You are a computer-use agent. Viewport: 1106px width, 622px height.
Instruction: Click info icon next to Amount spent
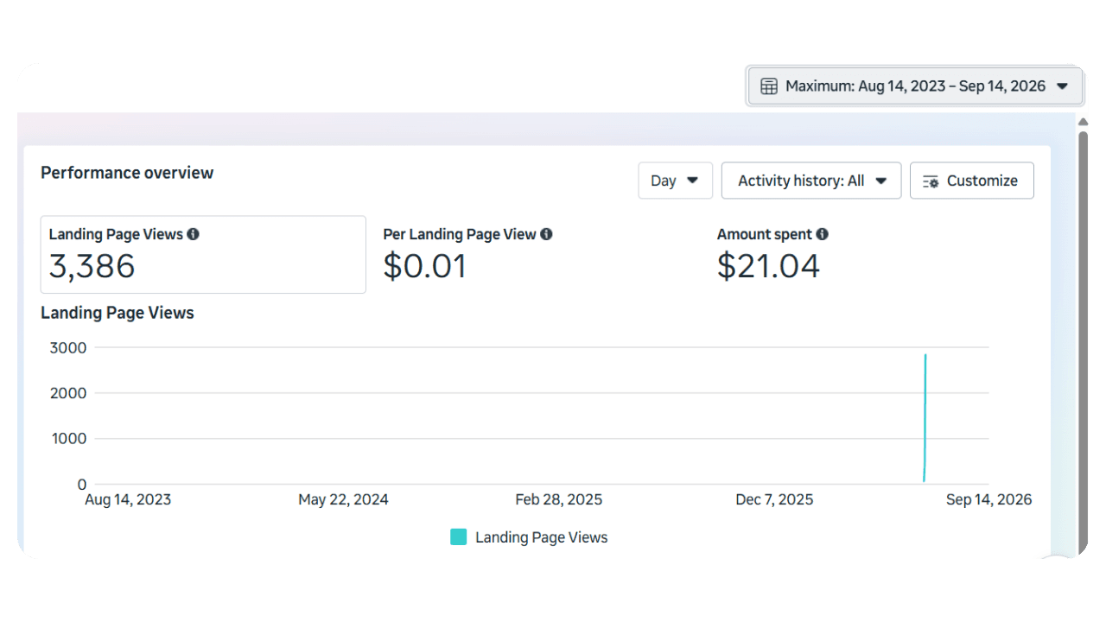click(822, 234)
